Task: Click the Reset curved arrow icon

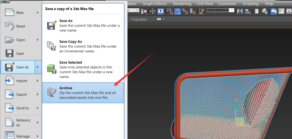Action: tap(9, 26)
